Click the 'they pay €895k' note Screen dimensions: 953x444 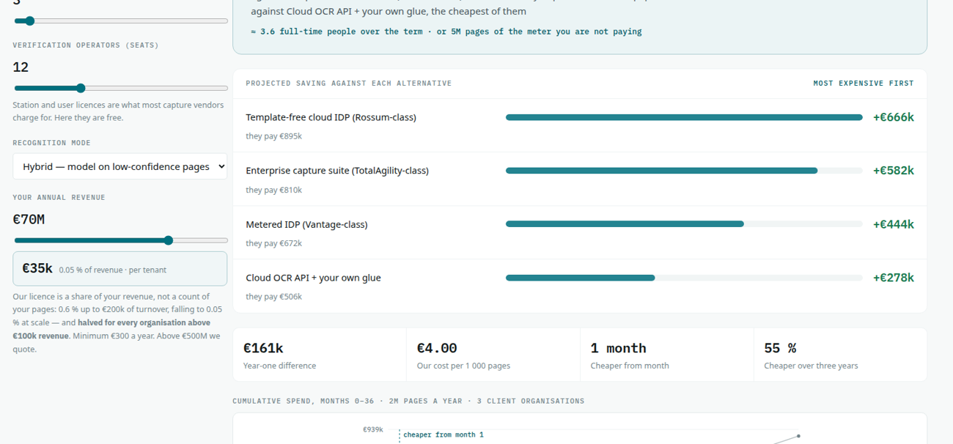click(273, 136)
